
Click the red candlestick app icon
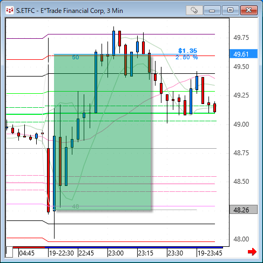9,10
